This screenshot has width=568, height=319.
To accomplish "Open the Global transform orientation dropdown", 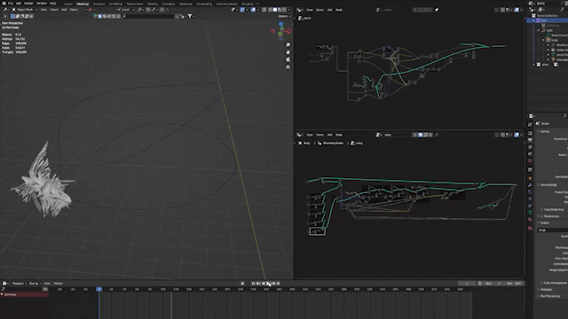I will coord(125,10).
